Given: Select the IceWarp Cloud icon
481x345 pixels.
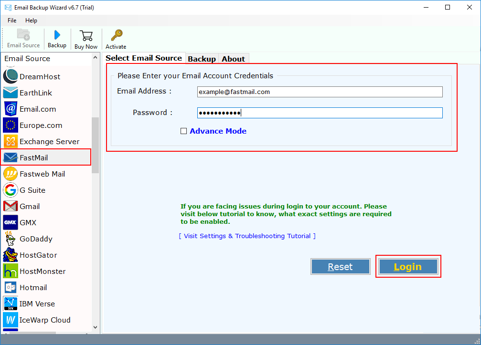Looking at the screenshot, I should point(11,320).
